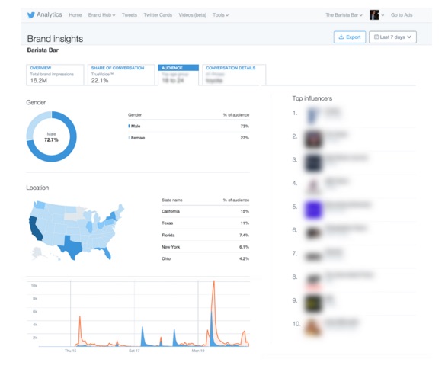The width and height of the screenshot is (445, 372).
Task: Click the tallest orange peak in chart
Action: pyautogui.click(x=214, y=282)
